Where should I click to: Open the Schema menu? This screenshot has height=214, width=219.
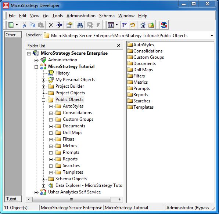107,16
